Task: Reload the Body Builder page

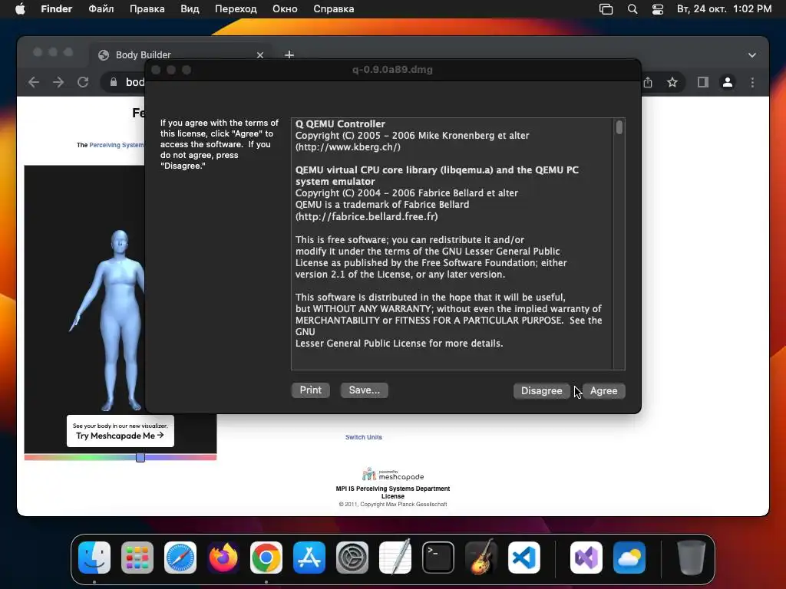Action: point(83,82)
